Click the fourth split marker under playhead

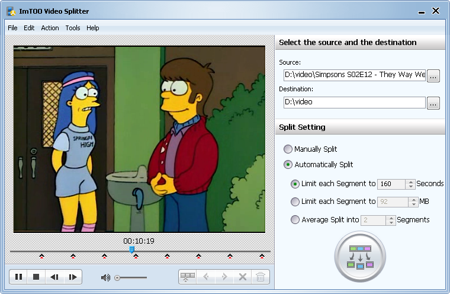click(x=136, y=256)
